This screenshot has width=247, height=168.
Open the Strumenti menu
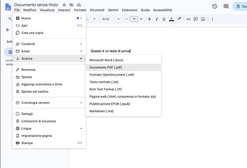[x=97, y=10]
